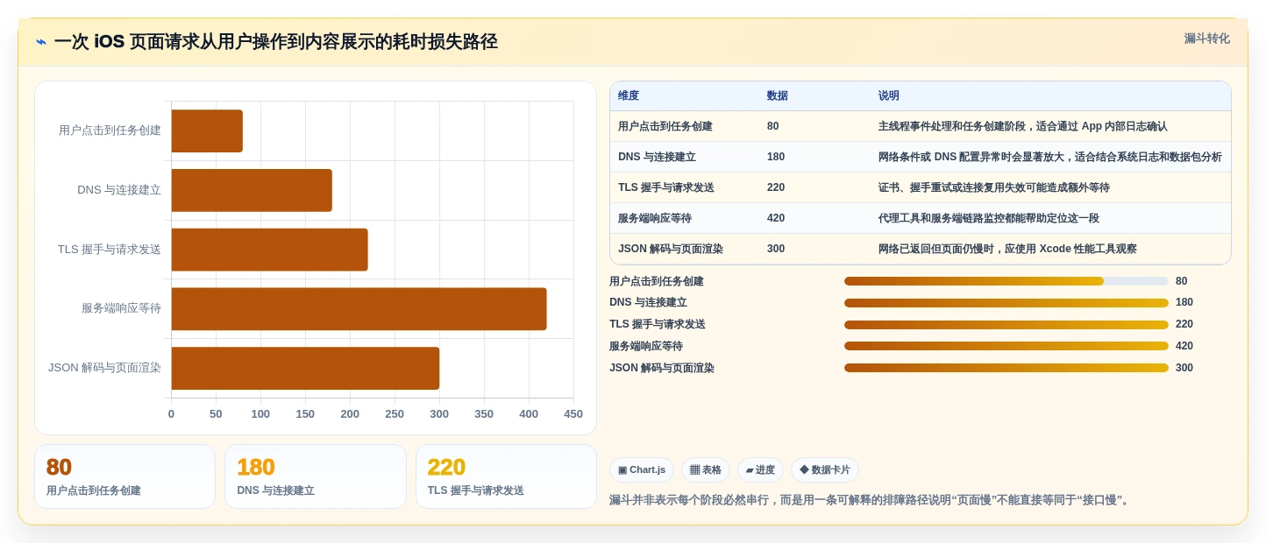Click the value 180 in the table
Viewport: 1266px width, 543px height.
tap(776, 157)
